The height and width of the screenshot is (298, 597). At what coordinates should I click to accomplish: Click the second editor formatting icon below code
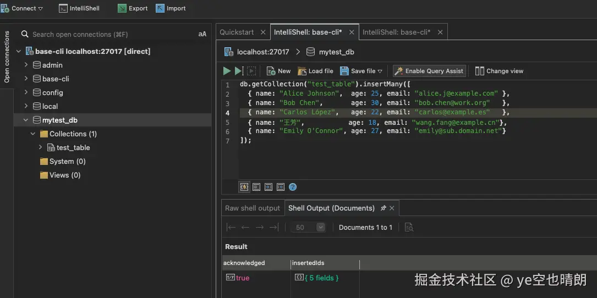point(256,187)
